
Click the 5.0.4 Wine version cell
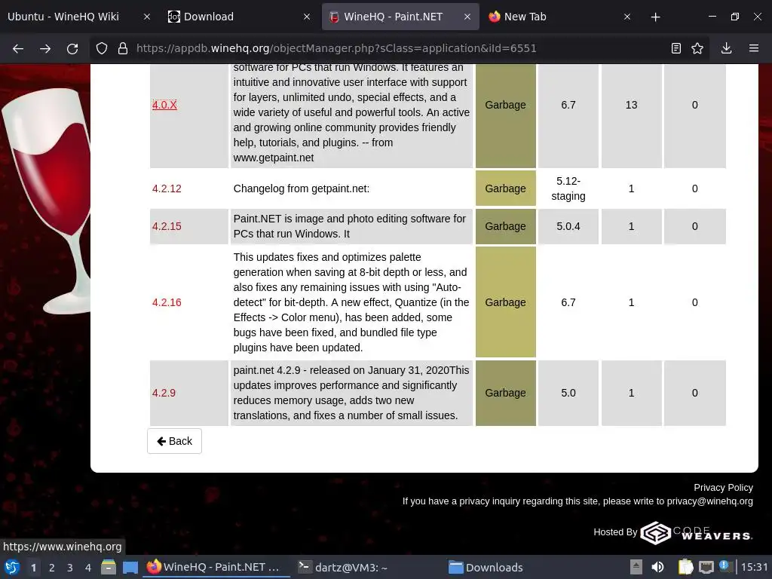click(568, 226)
